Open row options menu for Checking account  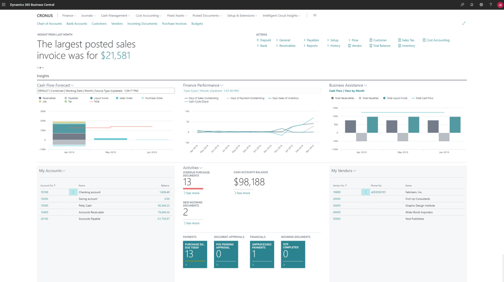pyautogui.click(x=73, y=192)
